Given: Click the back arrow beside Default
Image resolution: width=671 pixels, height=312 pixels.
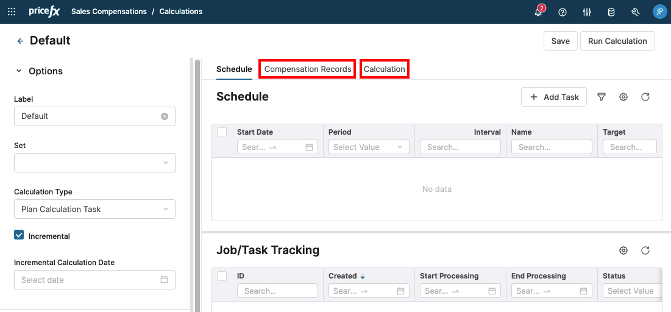Looking at the screenshot, I should pos(20,41).
